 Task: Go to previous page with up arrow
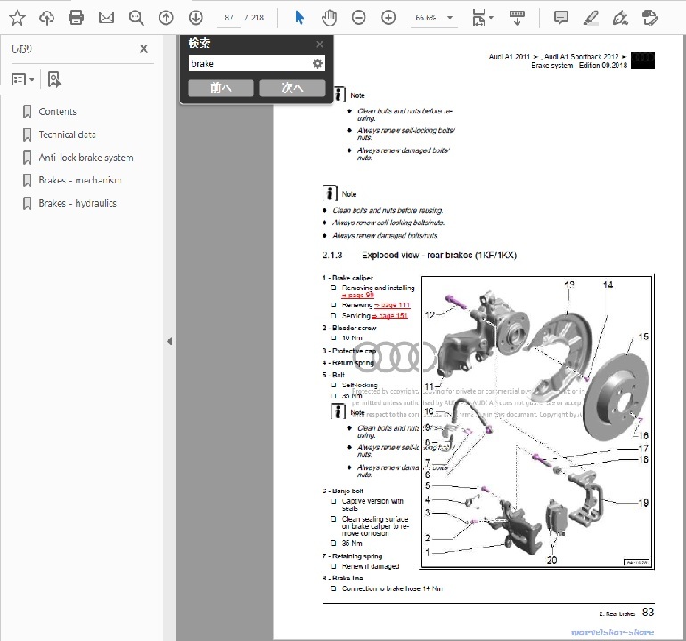point(166,18)
